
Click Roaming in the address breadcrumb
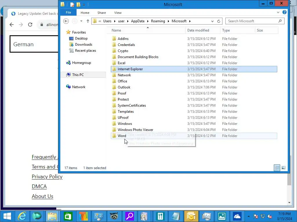(158, 21)
